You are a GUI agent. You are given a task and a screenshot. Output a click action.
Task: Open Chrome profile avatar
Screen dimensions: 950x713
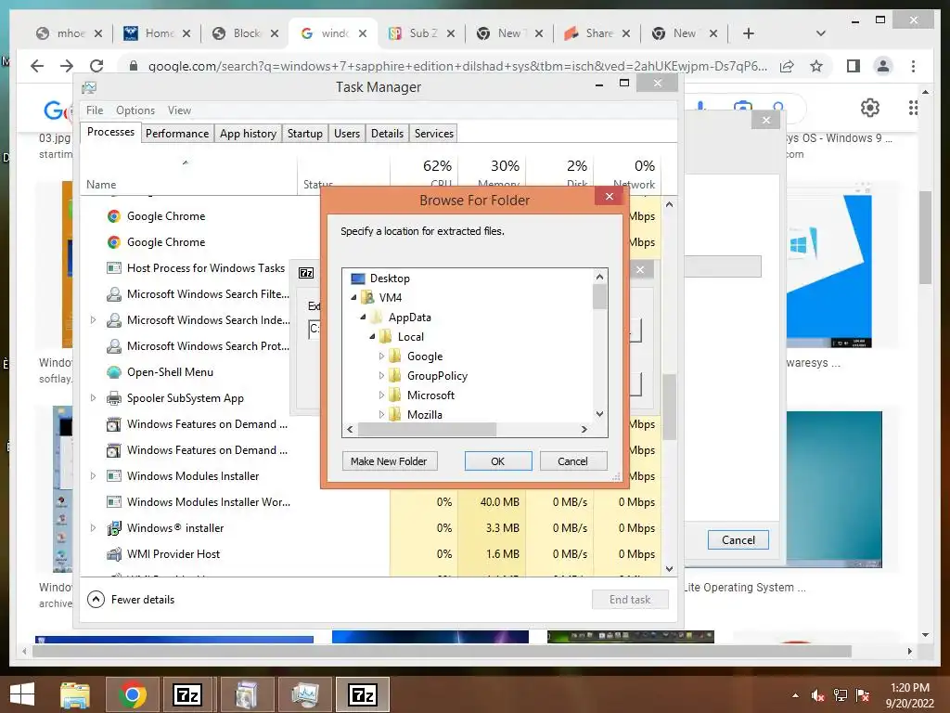click(883, 66)
